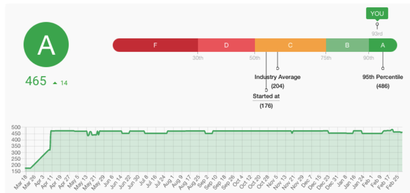Select the F grade segment of the bar
Screen dimensions: 410x193
[x=155, y=45]
